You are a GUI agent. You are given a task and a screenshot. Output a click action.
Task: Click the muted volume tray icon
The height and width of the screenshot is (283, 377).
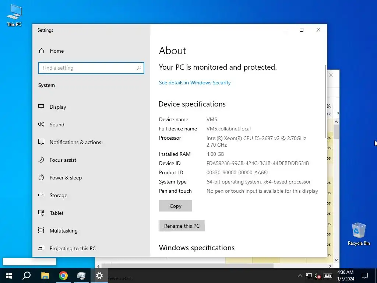point(318,276)
